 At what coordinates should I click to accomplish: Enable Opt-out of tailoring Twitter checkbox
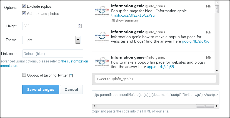[x=24, y=75]
